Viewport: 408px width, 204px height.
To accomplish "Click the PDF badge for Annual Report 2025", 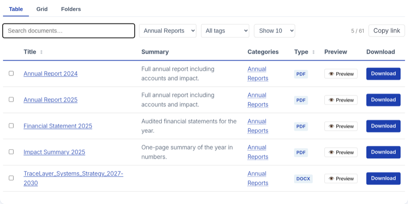I will 301,100.
